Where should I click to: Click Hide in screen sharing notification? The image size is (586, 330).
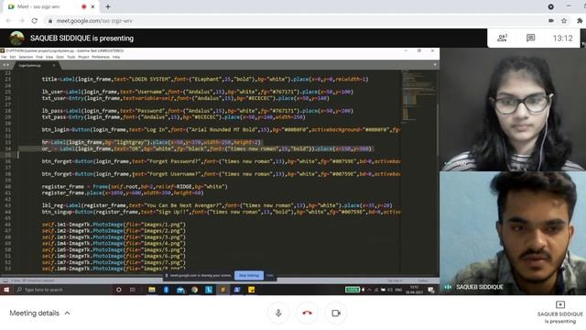(x=270, y=275)
